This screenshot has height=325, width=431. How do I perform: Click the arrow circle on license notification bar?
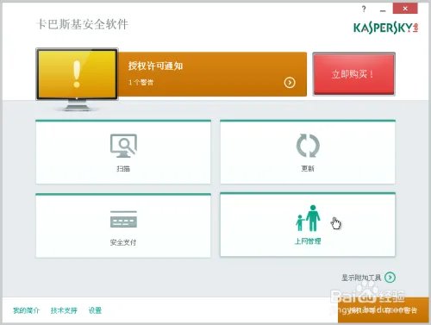290,83
